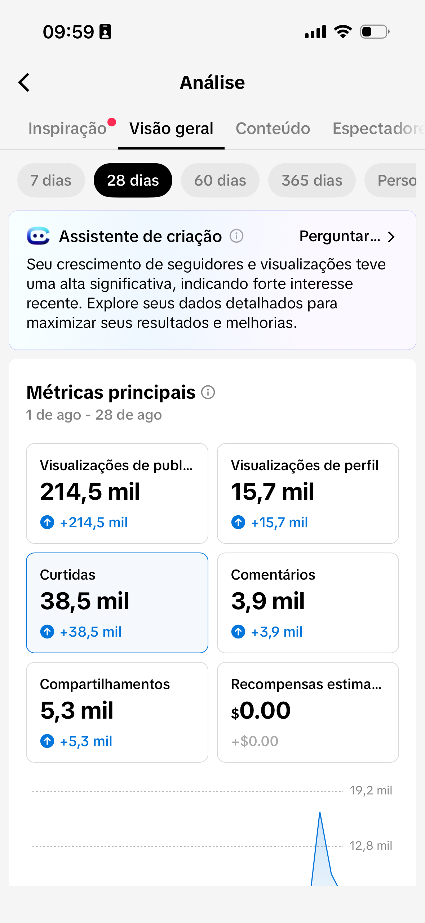Select the 365 dias period filter
The width and height of the screenshot is (425, 923).
coord(312,180)
